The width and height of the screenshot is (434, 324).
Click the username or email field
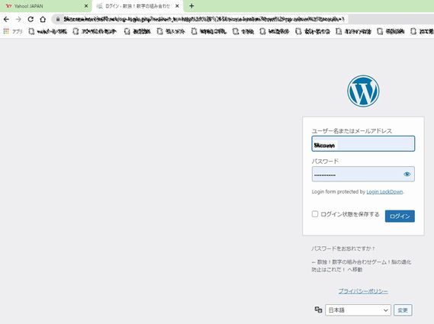363,143
